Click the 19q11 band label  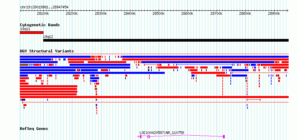coord(25,29)
